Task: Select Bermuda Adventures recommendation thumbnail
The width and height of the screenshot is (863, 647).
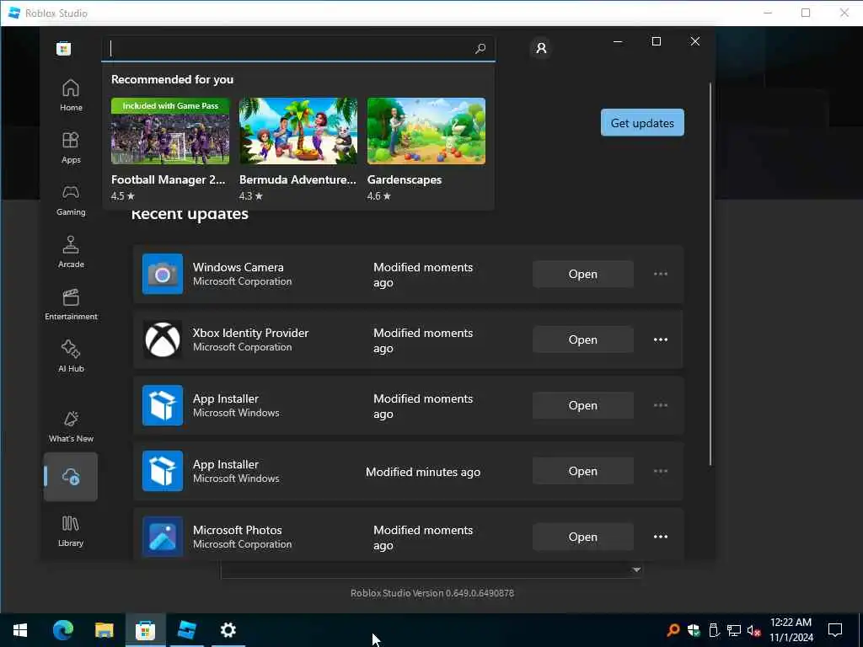Action: coord(297,131)
